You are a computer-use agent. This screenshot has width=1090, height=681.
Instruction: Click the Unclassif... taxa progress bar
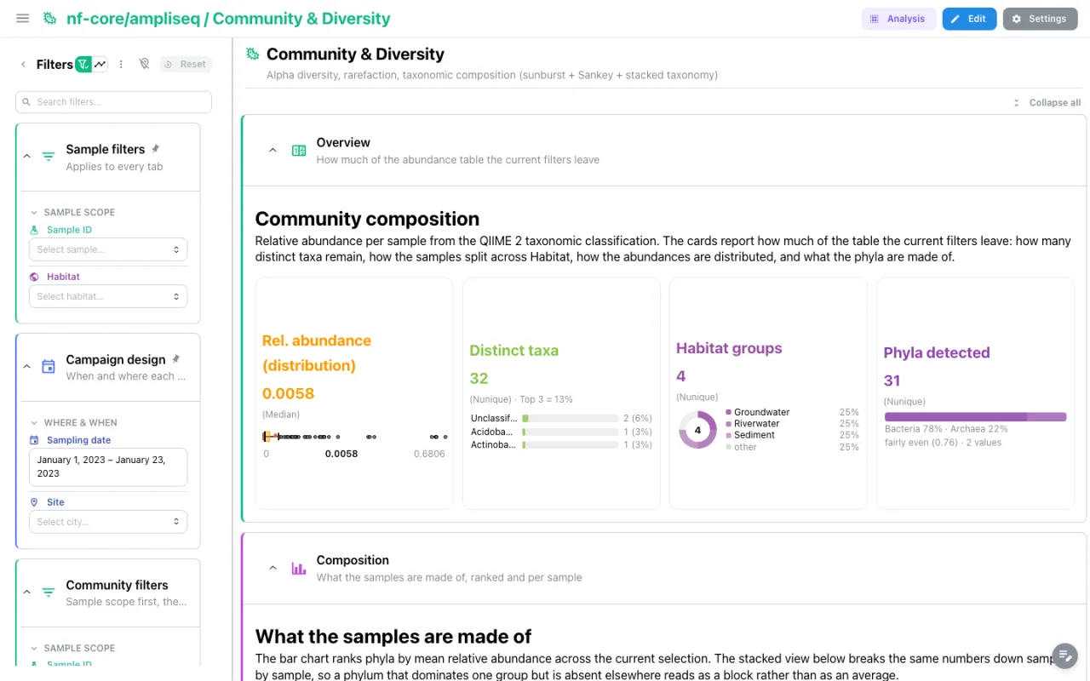570,418
